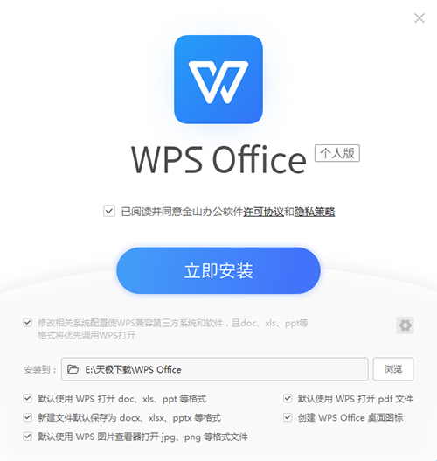
Task: Toggle the license agreement checkbox
Action: (x=109, y=211)
